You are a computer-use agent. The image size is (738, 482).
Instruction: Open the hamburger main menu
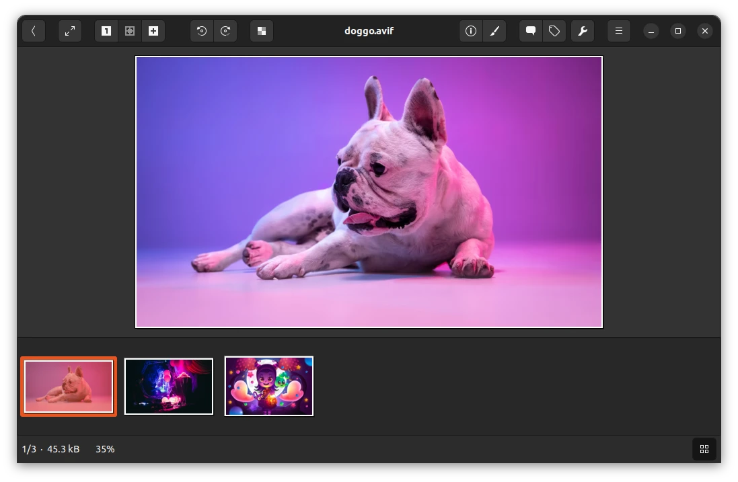619,31
